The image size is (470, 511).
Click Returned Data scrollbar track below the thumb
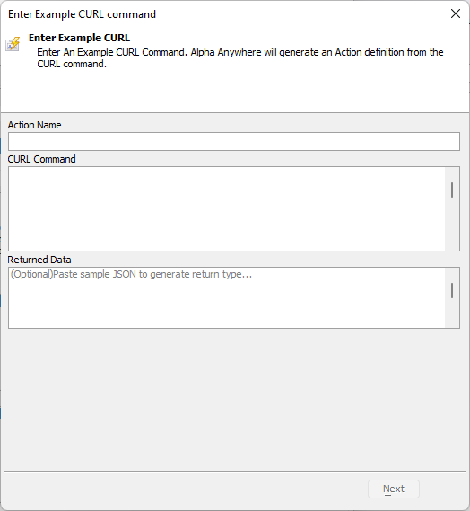[452, 313]
